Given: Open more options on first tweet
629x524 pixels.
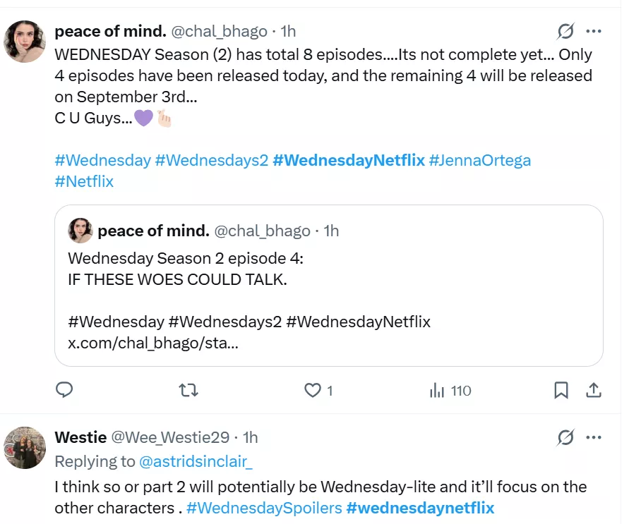Looking at the screenshot, I should [594, 31].
